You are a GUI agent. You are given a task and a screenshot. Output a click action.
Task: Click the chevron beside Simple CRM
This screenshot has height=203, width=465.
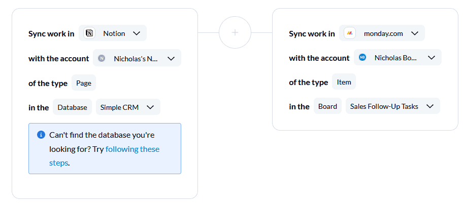150,107
